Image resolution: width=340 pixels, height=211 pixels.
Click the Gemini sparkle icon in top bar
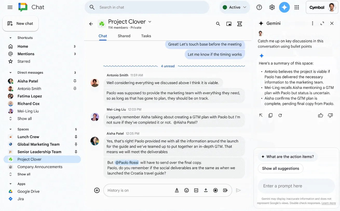tap(284, 7)
